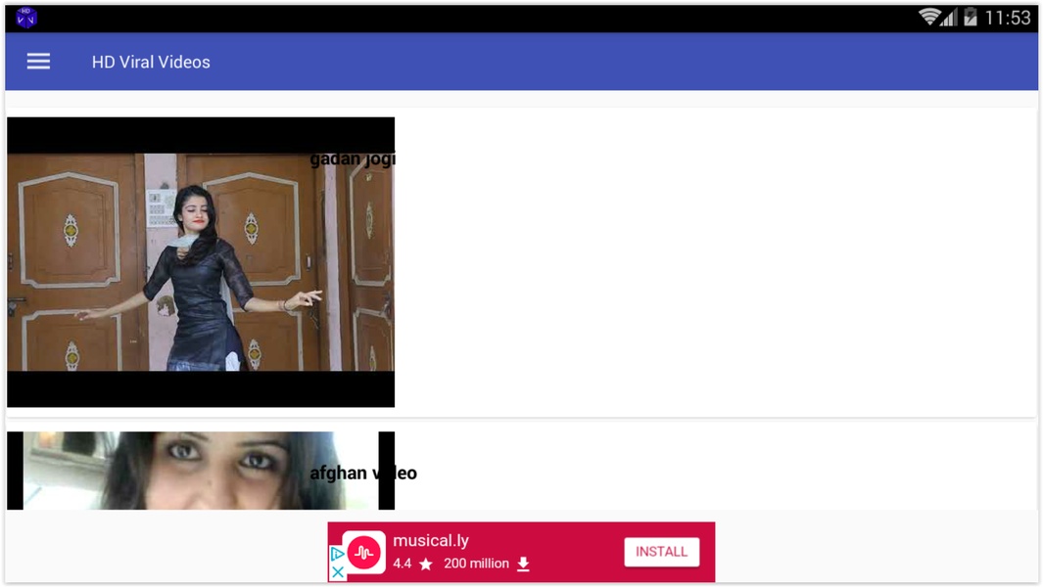1043x587 pixels.
Task: Open the AdChoices triangle icon
Action: 337,554
